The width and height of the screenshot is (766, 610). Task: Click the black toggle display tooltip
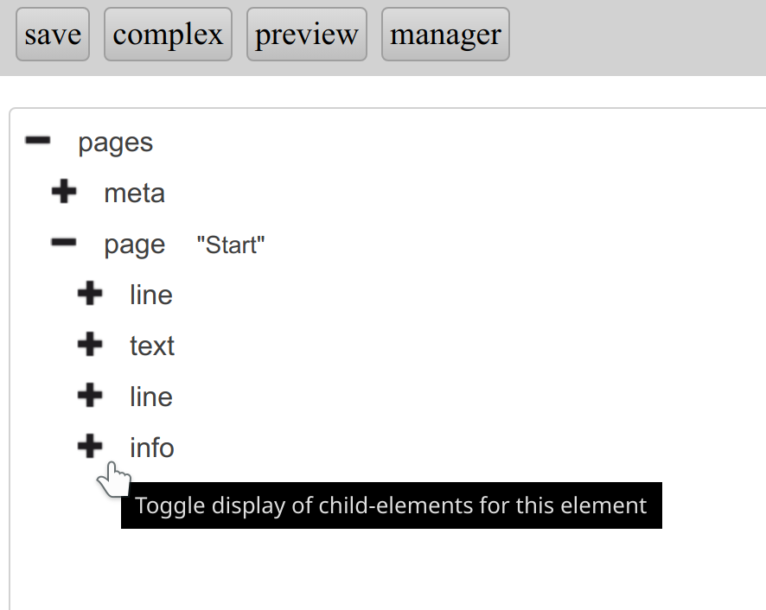[x=391, y=505]
